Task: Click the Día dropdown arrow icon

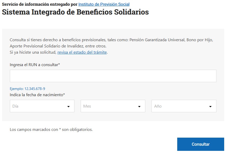Action: click(x=69, y=107)
